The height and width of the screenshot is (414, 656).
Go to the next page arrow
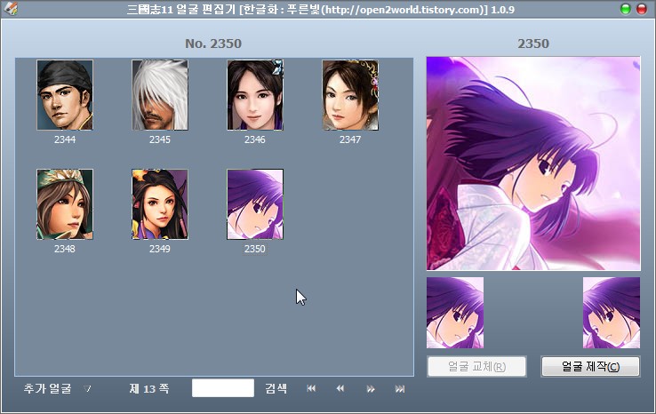(371, 389)
